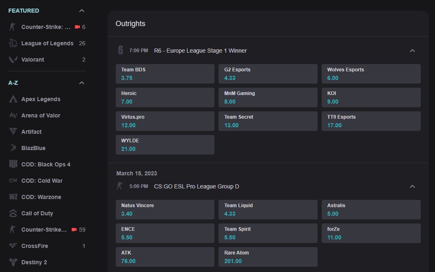
Task: Pick Wolves Esports at 6.00
Action: [x=371, y=74]
